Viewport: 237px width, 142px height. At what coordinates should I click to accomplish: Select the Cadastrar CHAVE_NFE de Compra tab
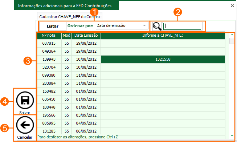[x=70, y=17]
